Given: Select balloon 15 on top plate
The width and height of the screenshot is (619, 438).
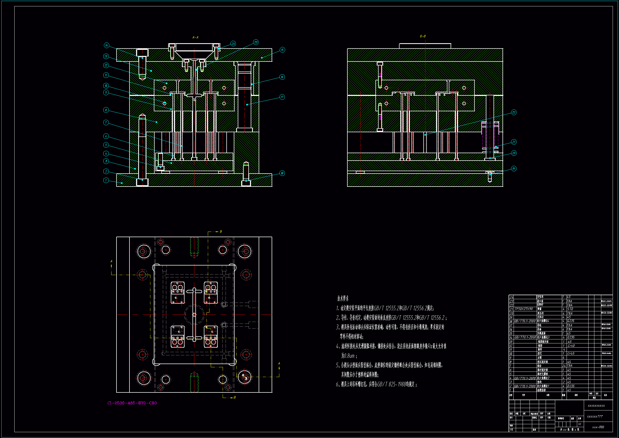Looking at the screenshot, I should pos(282,50).
